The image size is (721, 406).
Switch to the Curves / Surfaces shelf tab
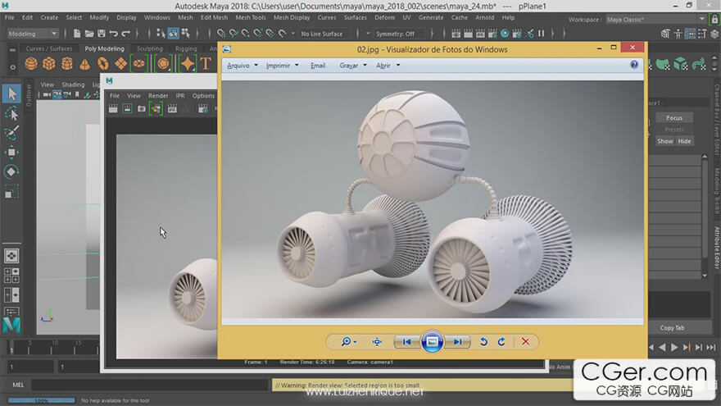48,48
